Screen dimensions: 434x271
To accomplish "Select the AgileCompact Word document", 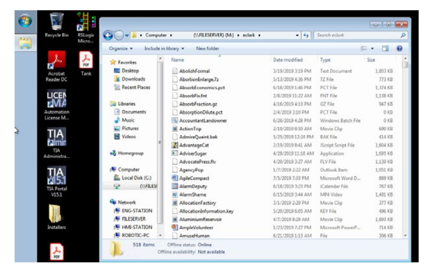I will 191,178.
